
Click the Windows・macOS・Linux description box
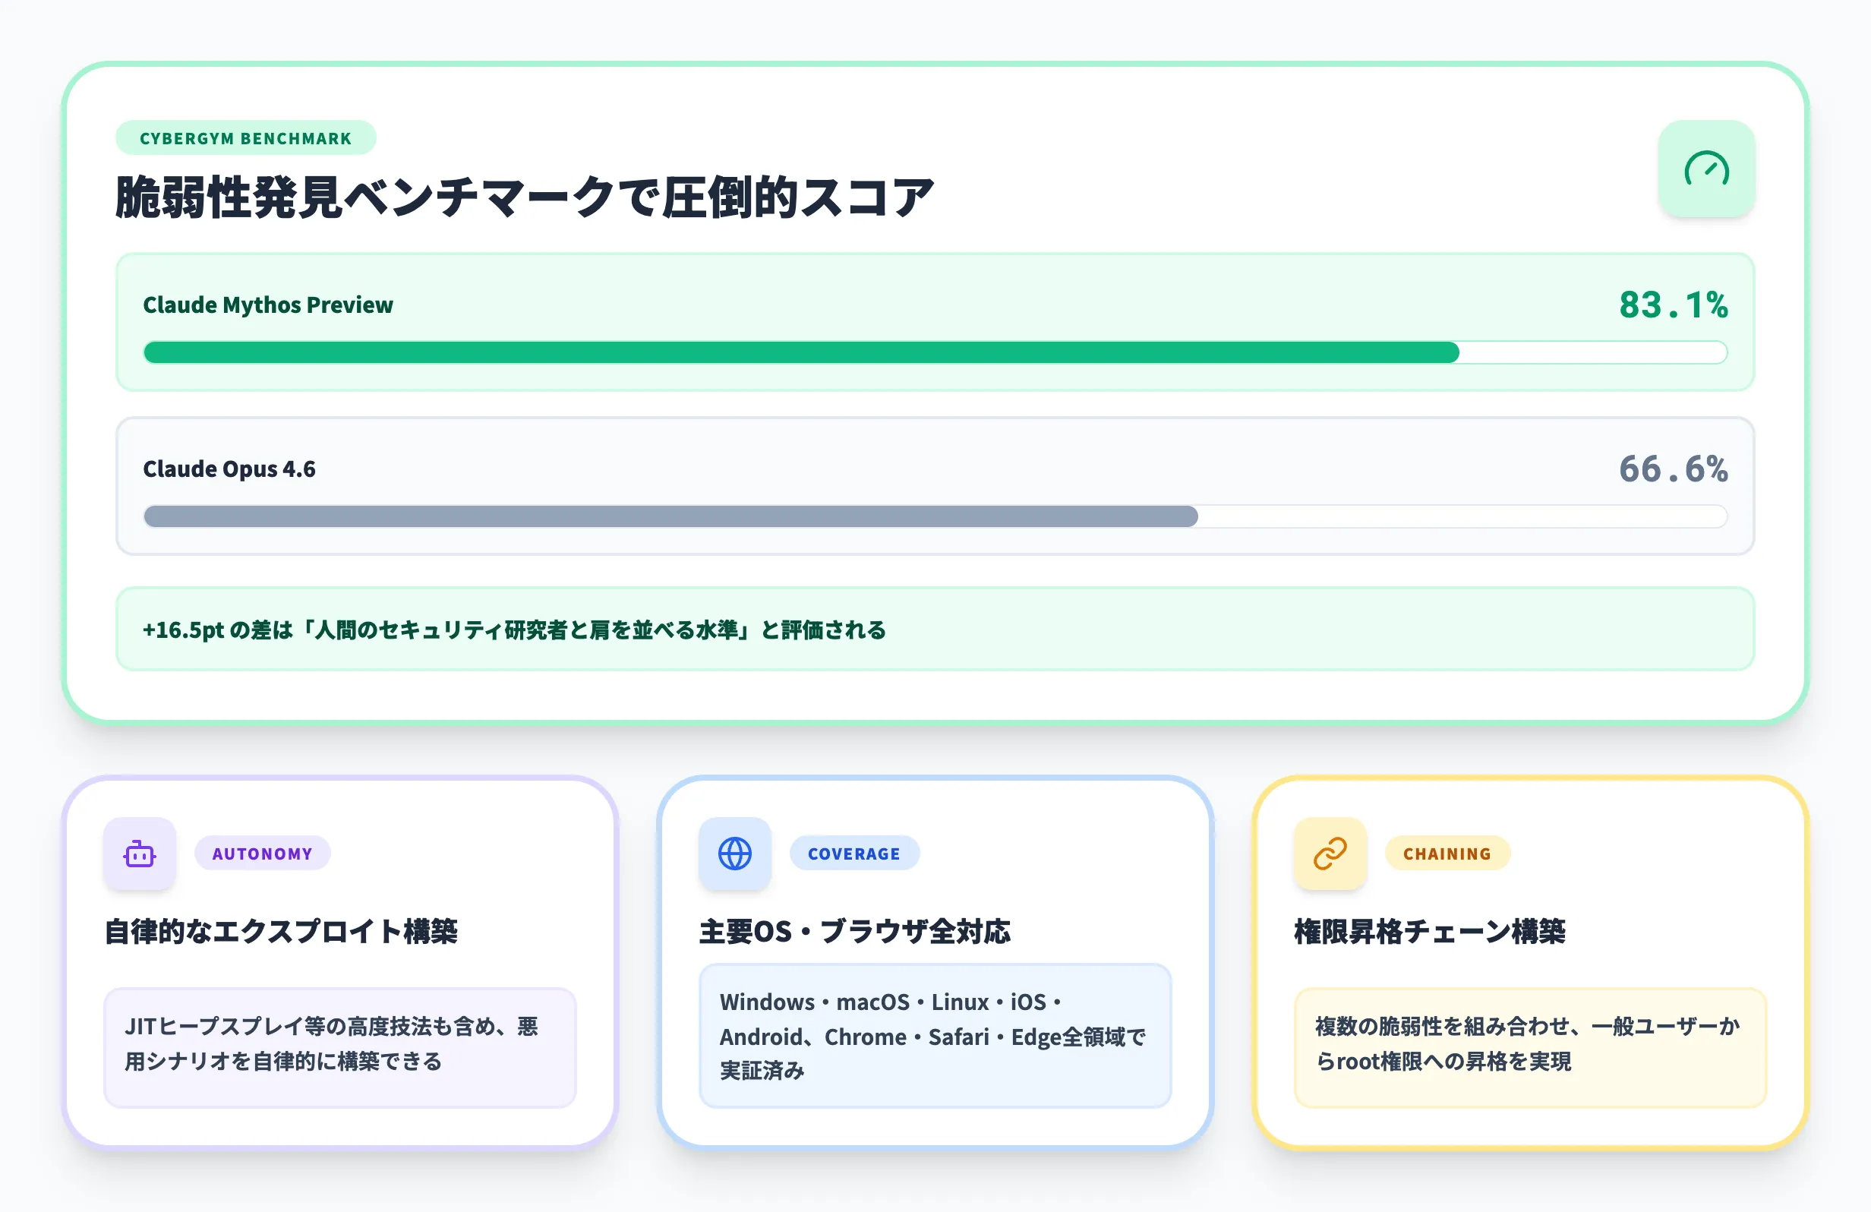[934, 1036]
